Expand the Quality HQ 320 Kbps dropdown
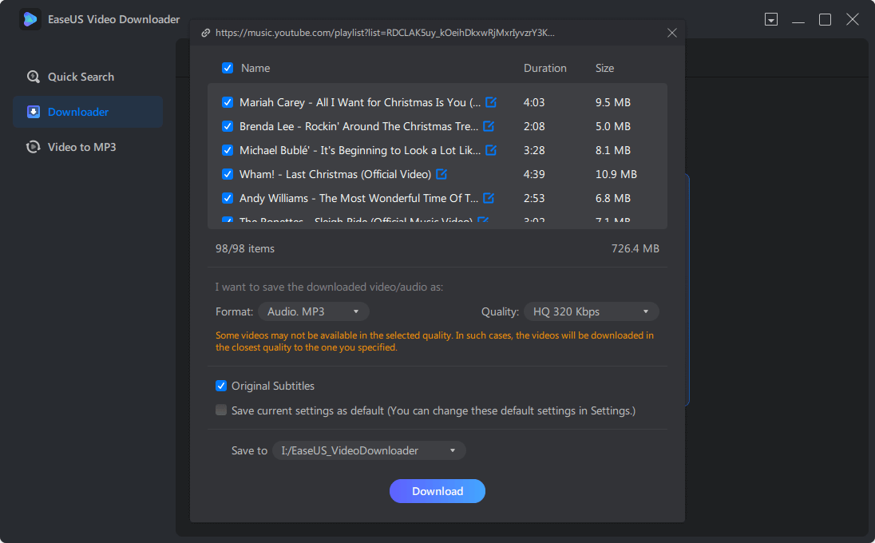This screenshot has height=543, width=875. click(x=591, y=311)
